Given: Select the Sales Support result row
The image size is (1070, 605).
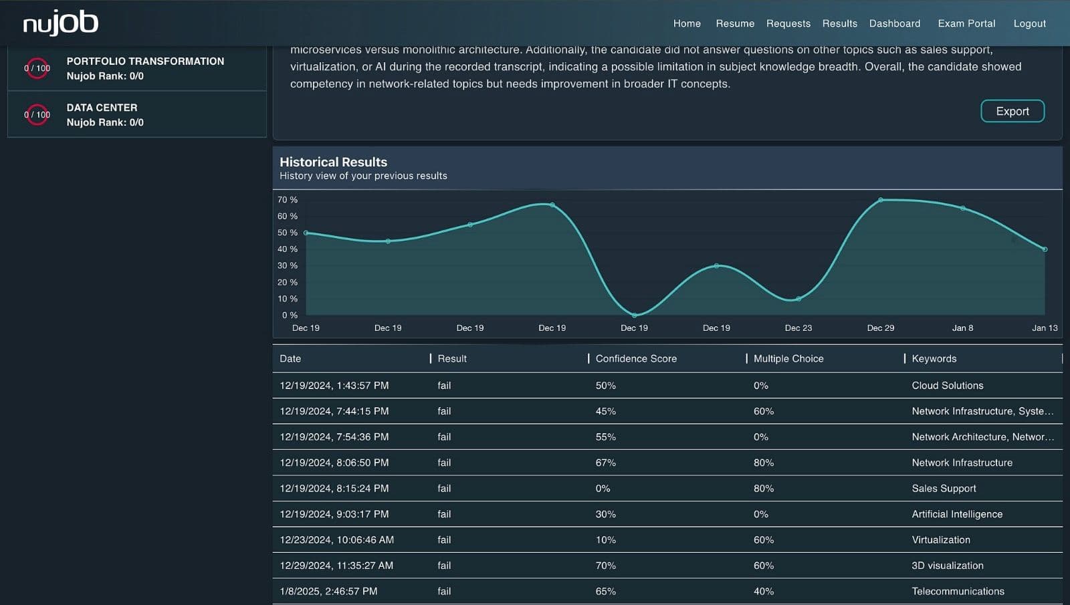Looking at the screenshot, I should [667, 489].
